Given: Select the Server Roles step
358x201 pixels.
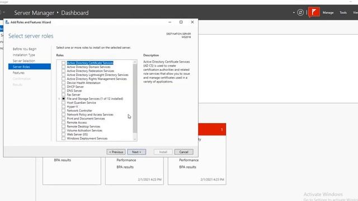Looking at the screenshot, I should [30, 66].
